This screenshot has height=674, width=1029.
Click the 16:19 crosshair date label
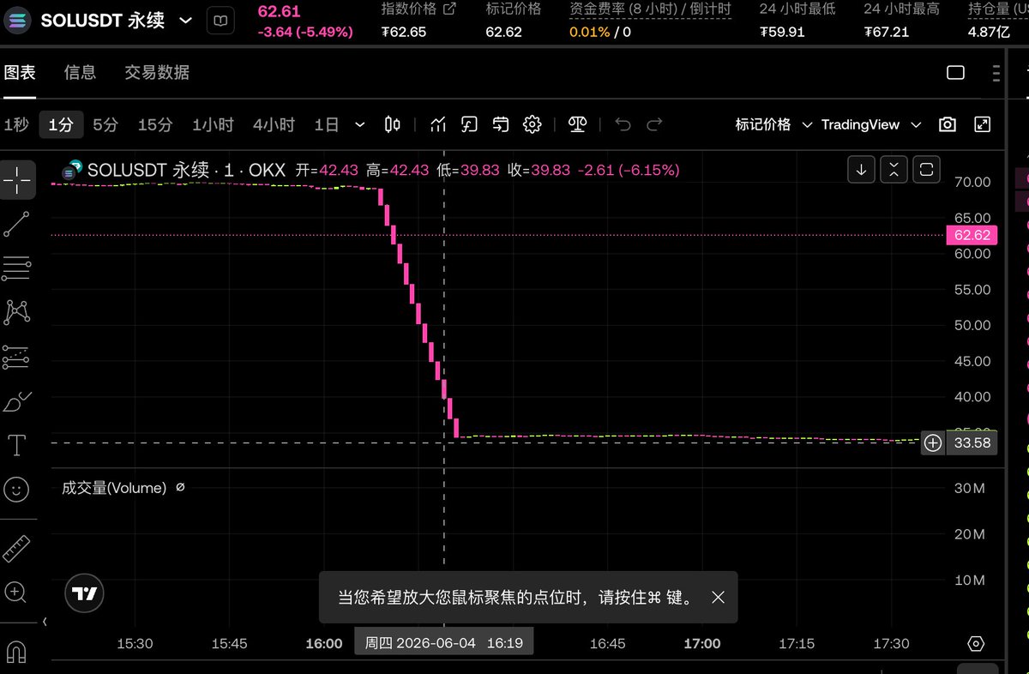(x=444, y=643)
